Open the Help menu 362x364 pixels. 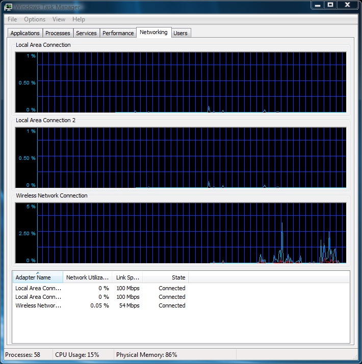(x=79, y=19)
